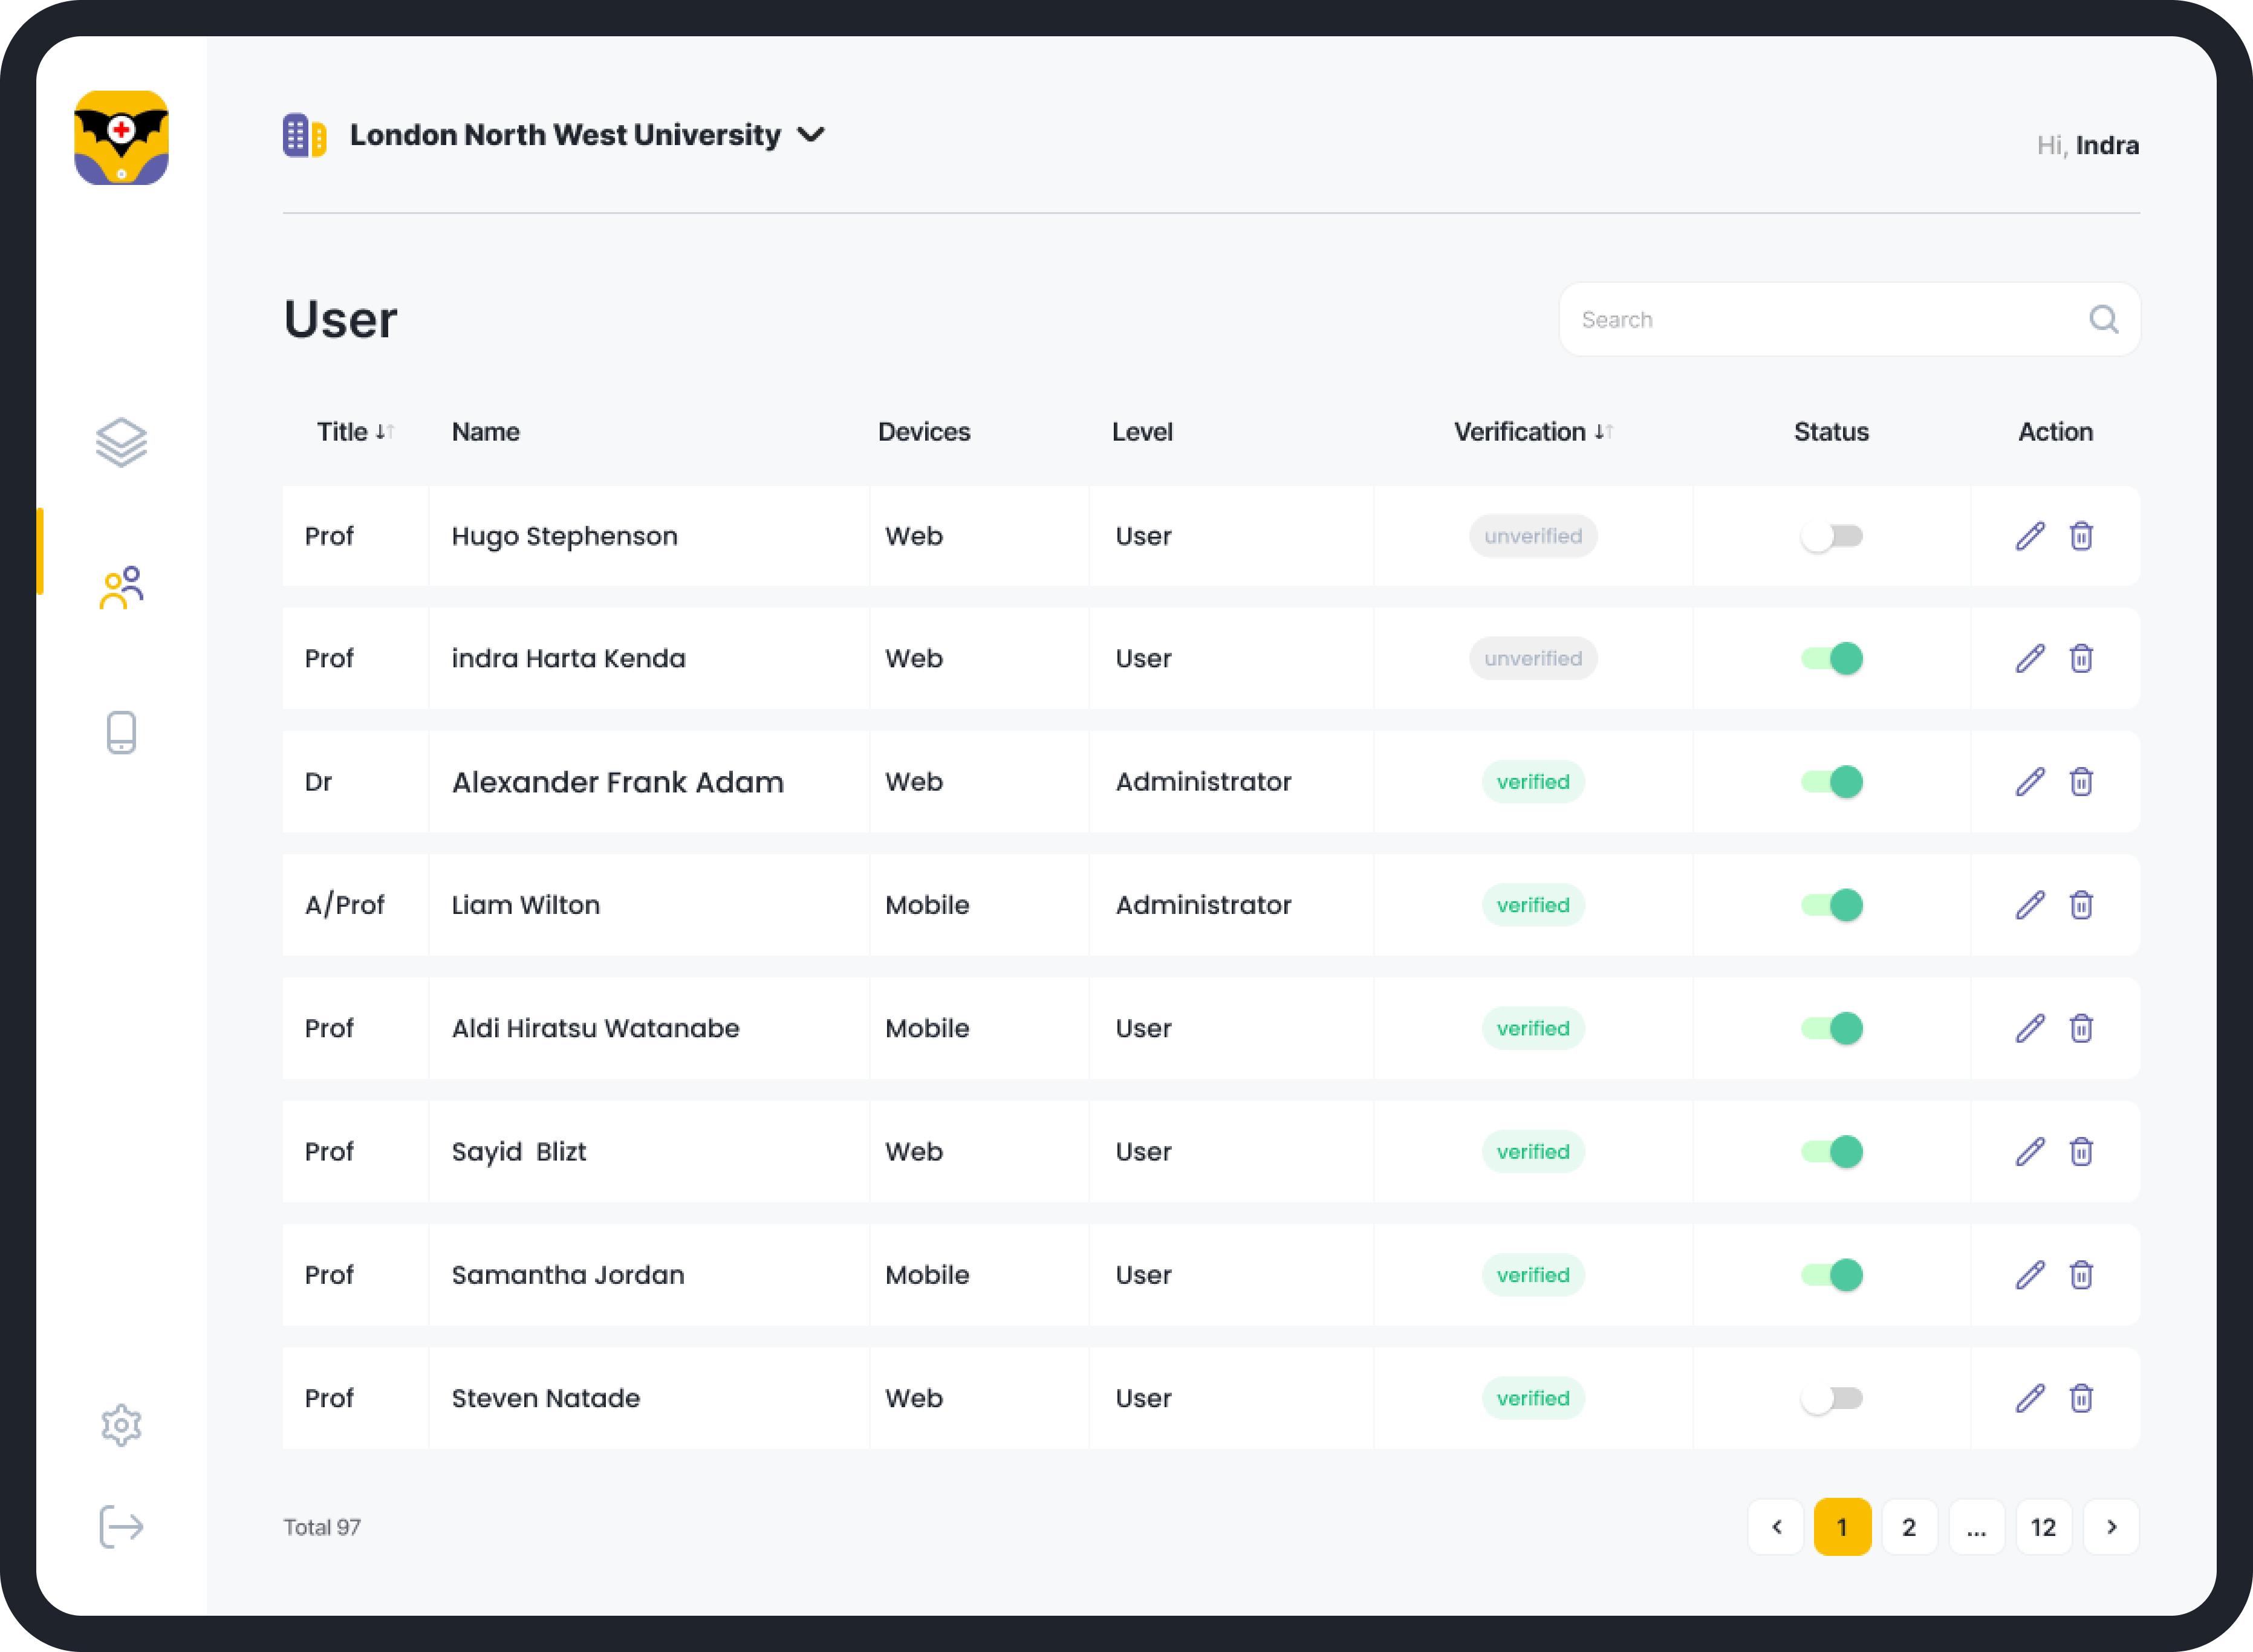Turn on Steven Natade's status switch
Viewport: 2253px width, 1652px height.
pos(1831,1398)
